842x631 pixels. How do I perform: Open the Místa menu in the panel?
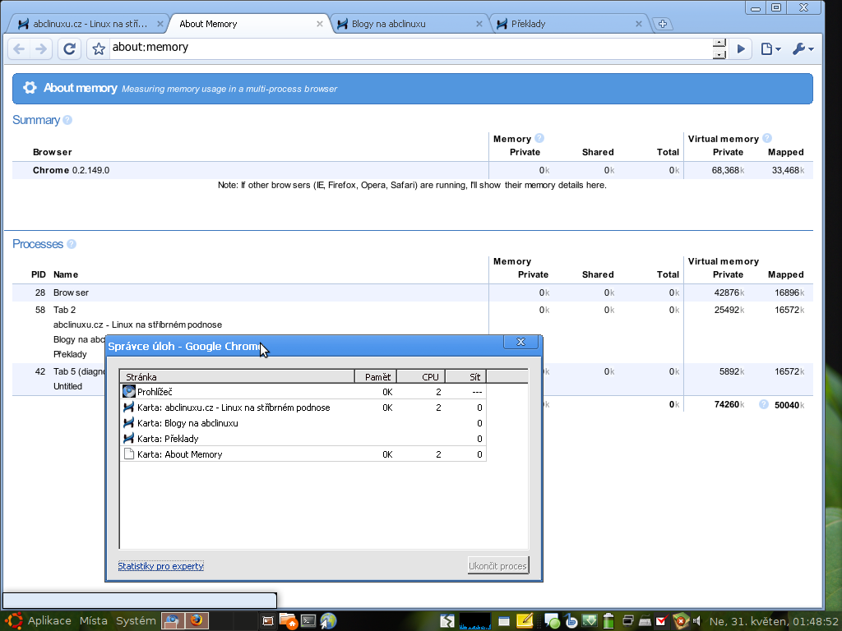(x=94, y=621)
